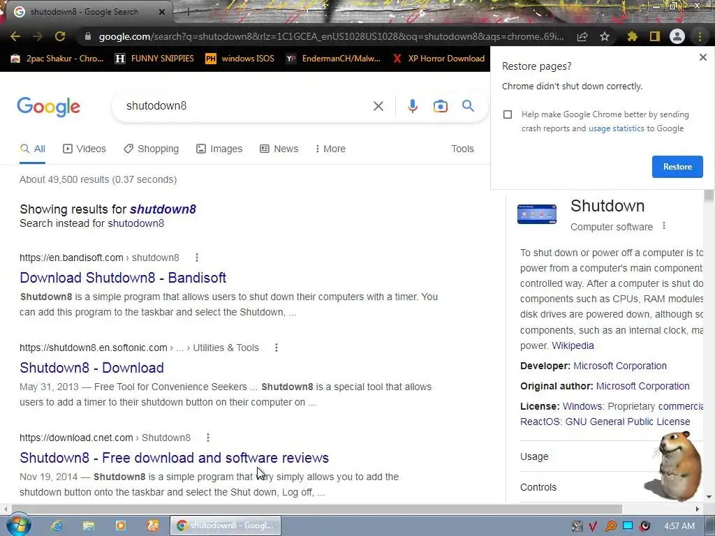Toggle the Chrome side panel icon

pyautogui.click(x=655, y=36)
